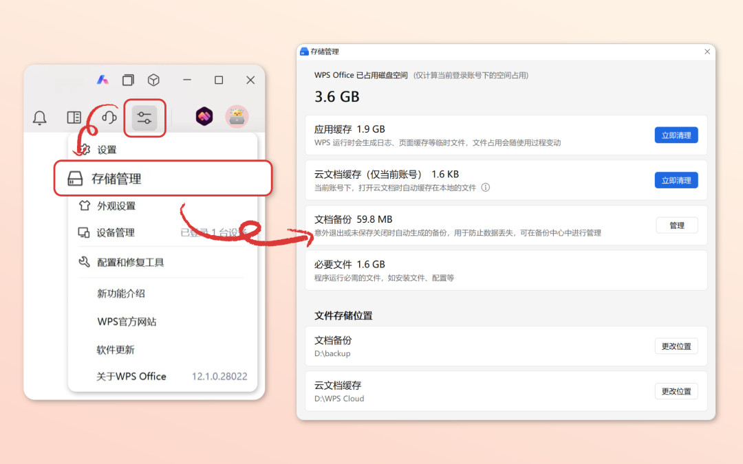Click the 必要文件 1.6 GB row
Image resolution: width=743 pixels, height=464 pixels.
506,270
